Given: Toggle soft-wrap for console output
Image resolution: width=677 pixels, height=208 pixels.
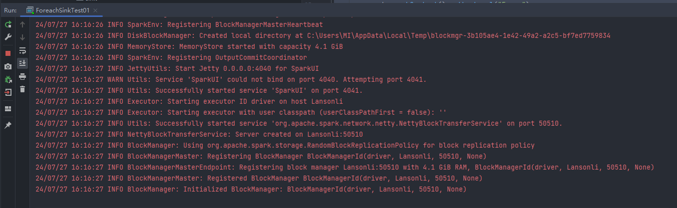Looking at the screenshot, I should coord(22,50).
